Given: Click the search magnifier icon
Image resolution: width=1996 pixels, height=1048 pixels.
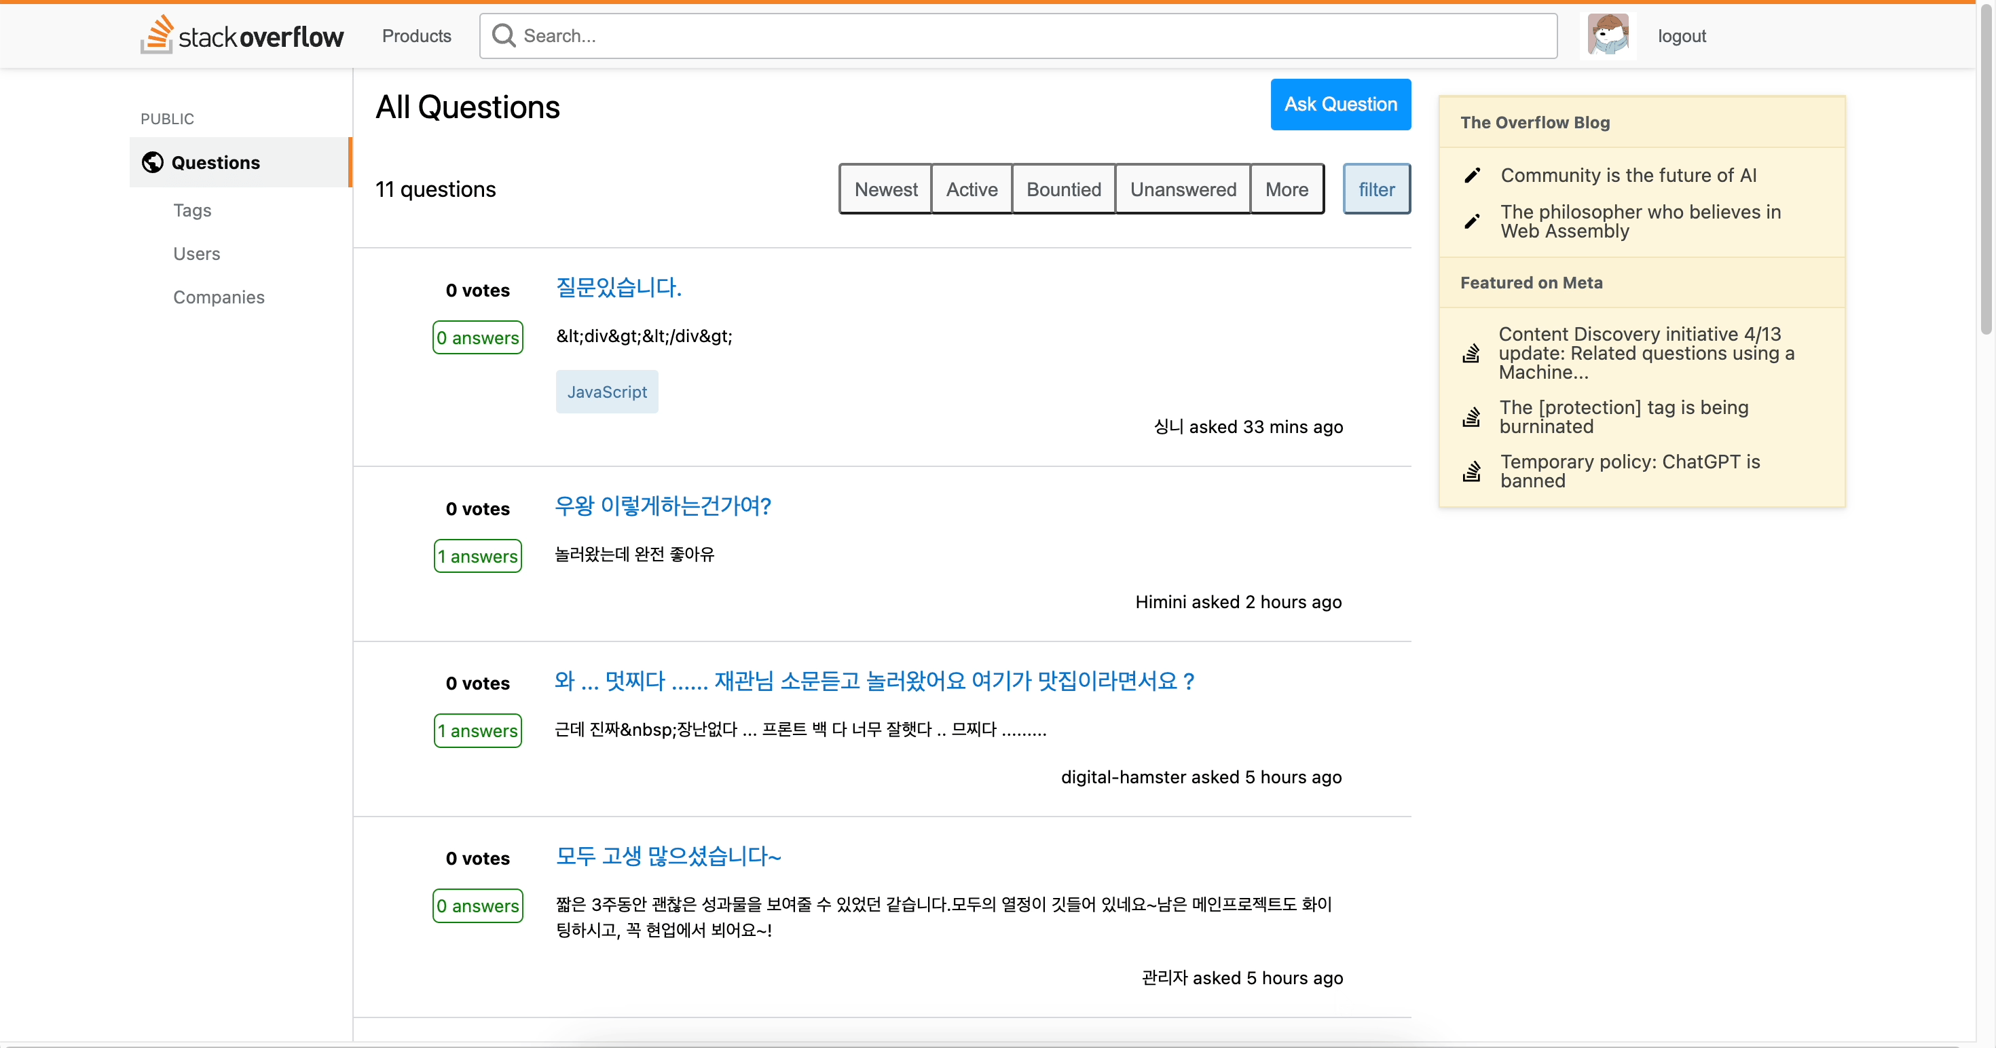Looking at the screenshot, I should 504,35.
